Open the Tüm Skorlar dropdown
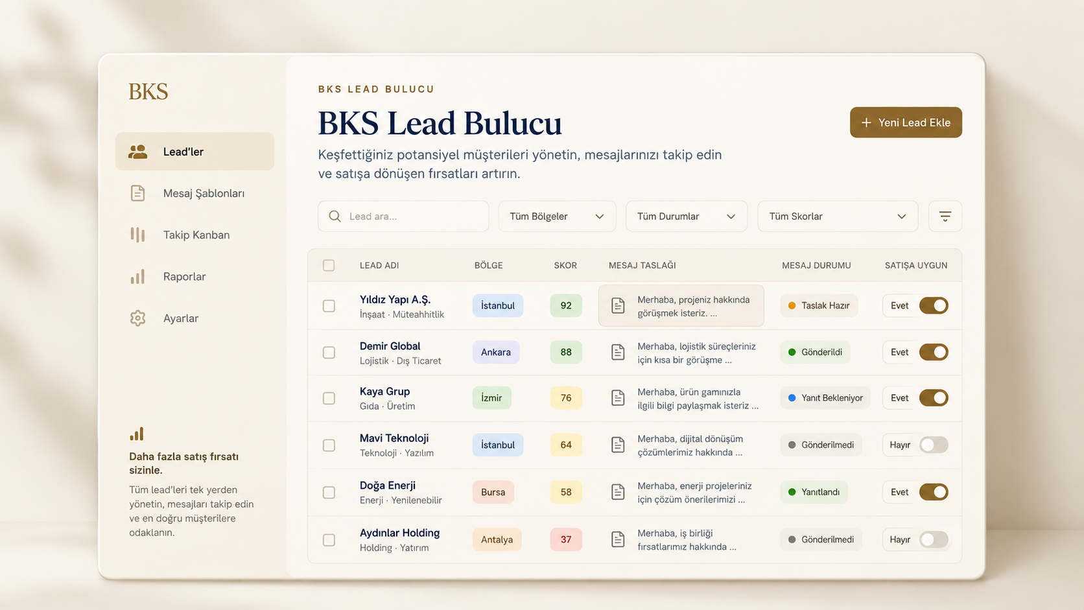The image size is (1084, 610). (x=838, y=217)
